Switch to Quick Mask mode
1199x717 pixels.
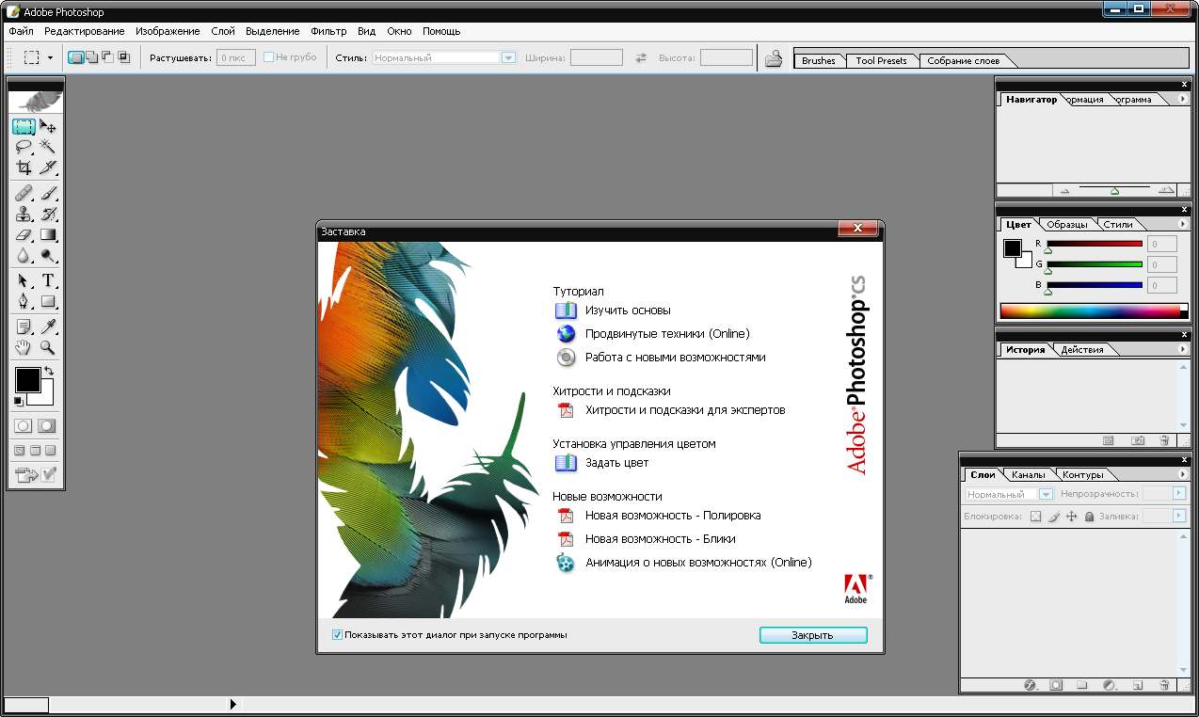click(x=46, y=426)
